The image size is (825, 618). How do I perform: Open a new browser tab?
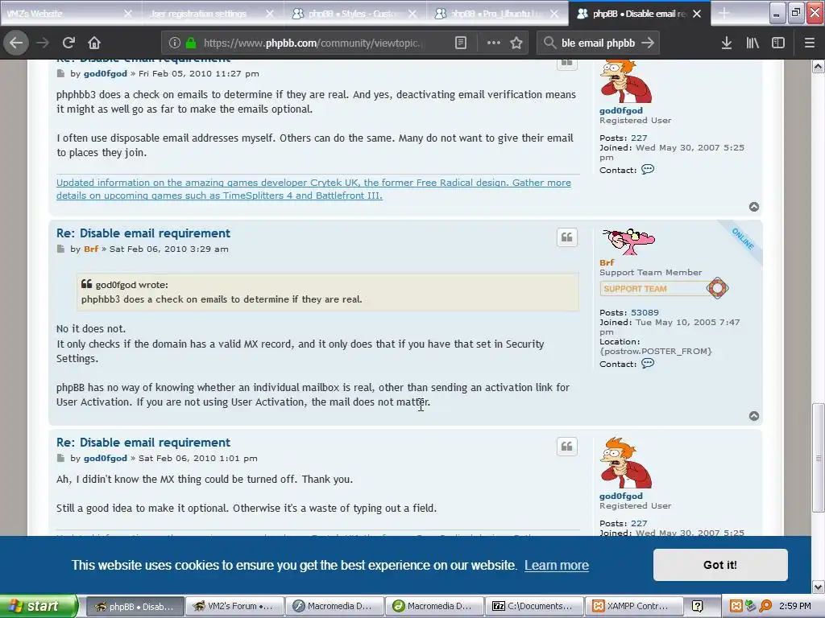pos(724,13)
